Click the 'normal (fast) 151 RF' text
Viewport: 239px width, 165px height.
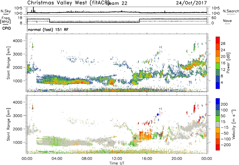pyautogui.click(x=48, y=29)
